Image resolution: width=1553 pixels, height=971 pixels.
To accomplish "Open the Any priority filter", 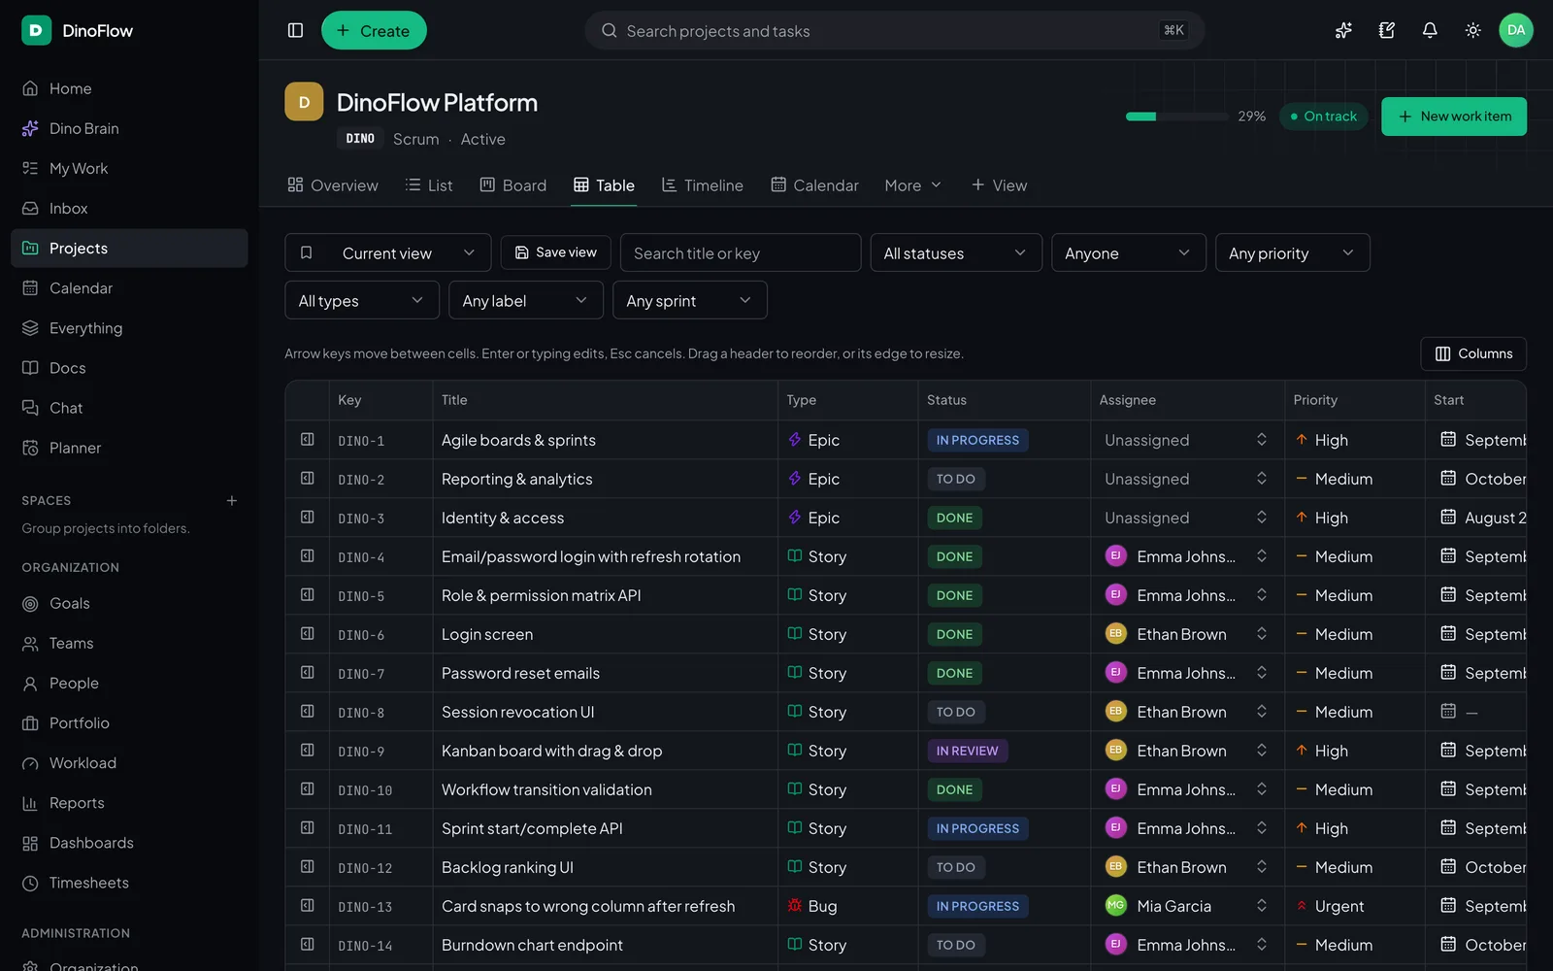I will (1293, 252).
